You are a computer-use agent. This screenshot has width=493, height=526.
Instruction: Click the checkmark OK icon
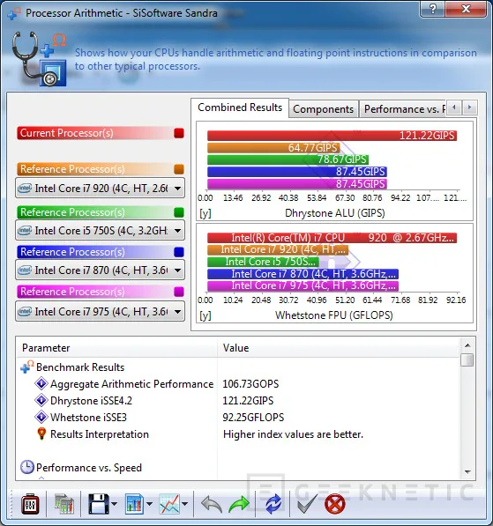click(307, 503)
